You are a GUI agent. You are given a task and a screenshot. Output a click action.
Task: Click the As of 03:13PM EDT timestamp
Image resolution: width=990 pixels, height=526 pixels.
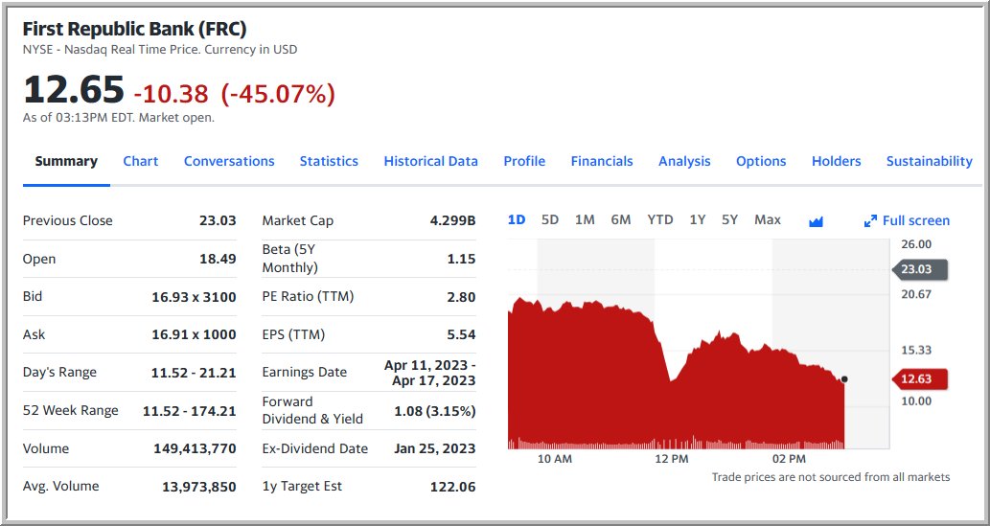119,118
